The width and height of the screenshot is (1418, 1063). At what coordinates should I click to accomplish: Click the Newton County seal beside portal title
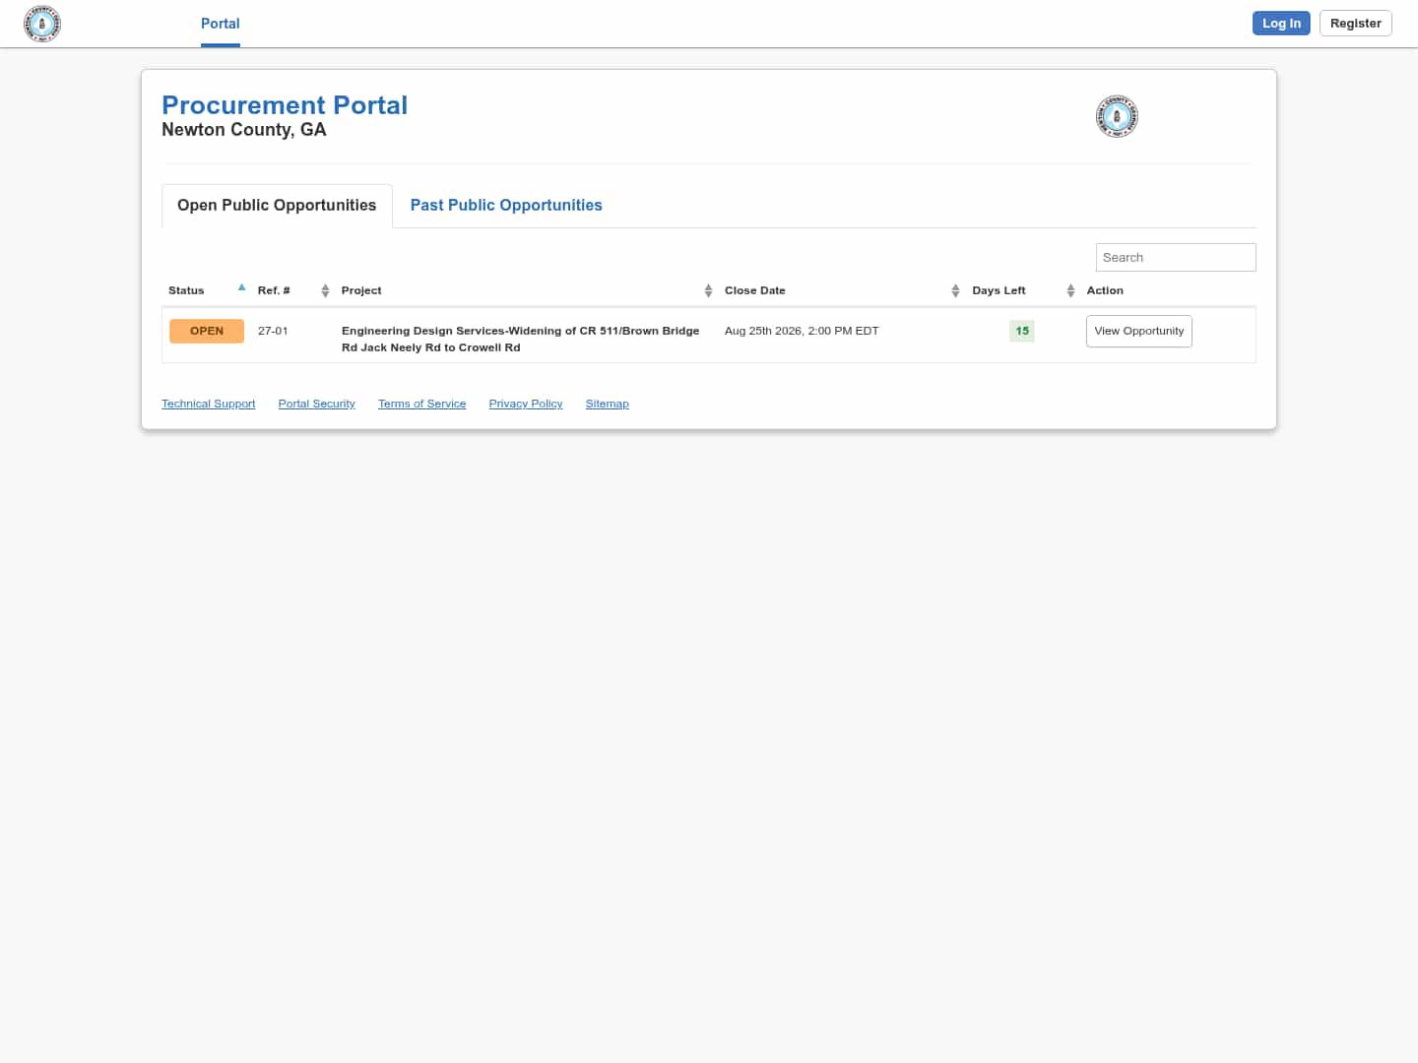click(x=1117, y=116)
